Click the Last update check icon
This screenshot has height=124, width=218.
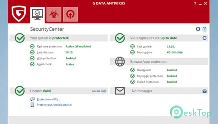click(x=132, y=46)
